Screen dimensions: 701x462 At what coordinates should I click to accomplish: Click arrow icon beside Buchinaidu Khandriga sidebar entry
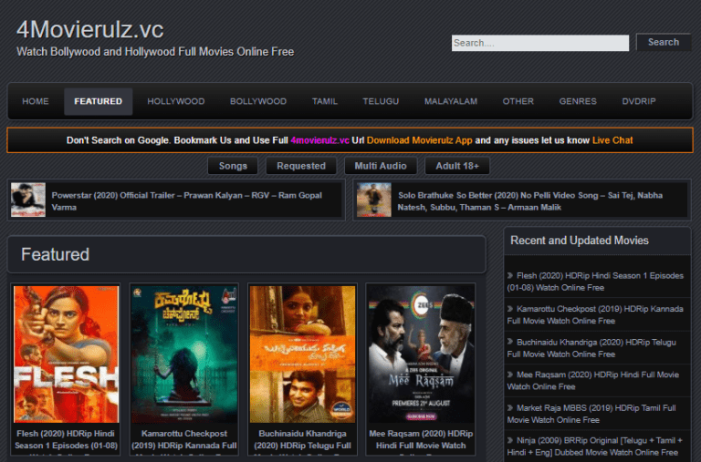[510, 342]
